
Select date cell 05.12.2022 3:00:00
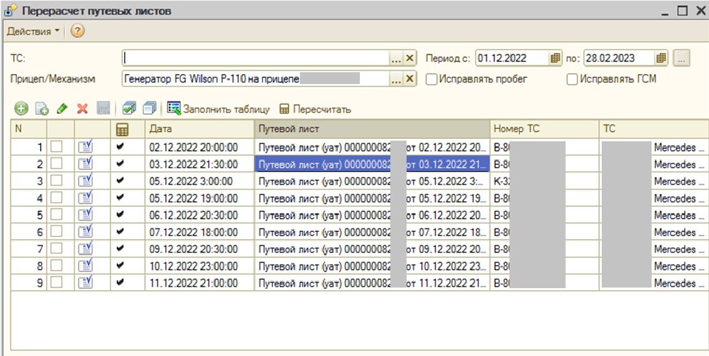pos(200,181)
